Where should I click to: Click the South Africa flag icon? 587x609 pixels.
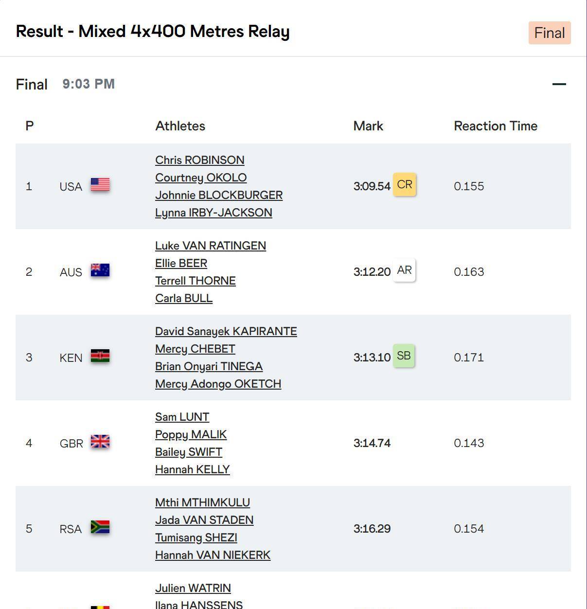click(x=100, y=527)
